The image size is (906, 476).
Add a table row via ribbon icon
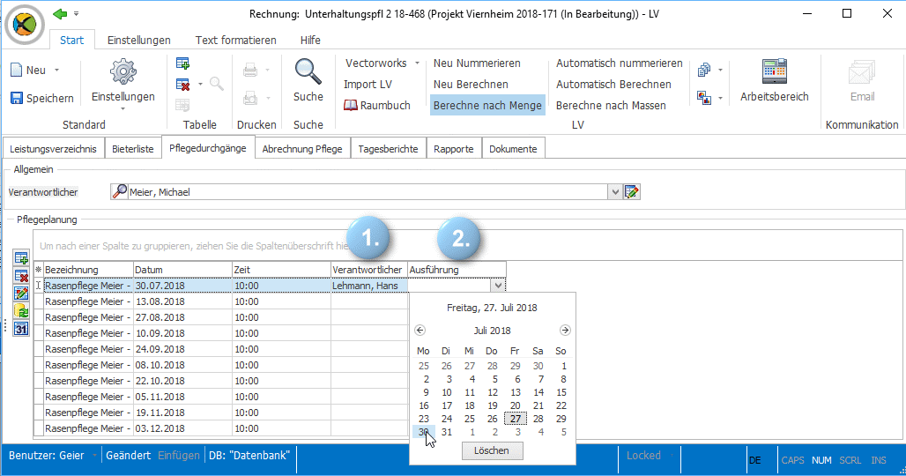point(182,63)
